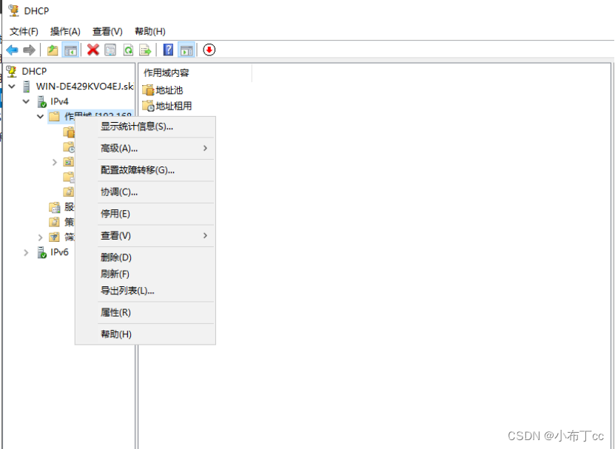Click the export list toolbar icon
This screenshot has height=449, width=615.
click(x=144, y=50)
